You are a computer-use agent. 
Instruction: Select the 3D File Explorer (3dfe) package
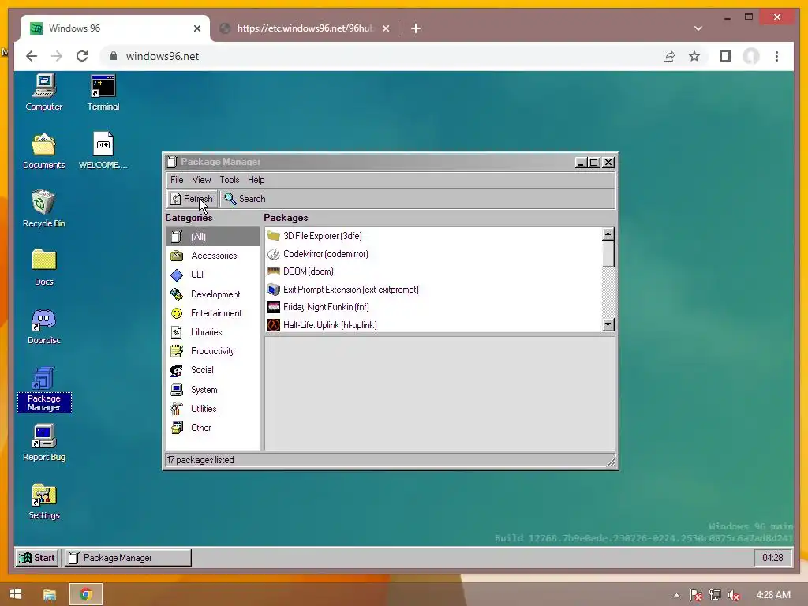tap(433, 236)
